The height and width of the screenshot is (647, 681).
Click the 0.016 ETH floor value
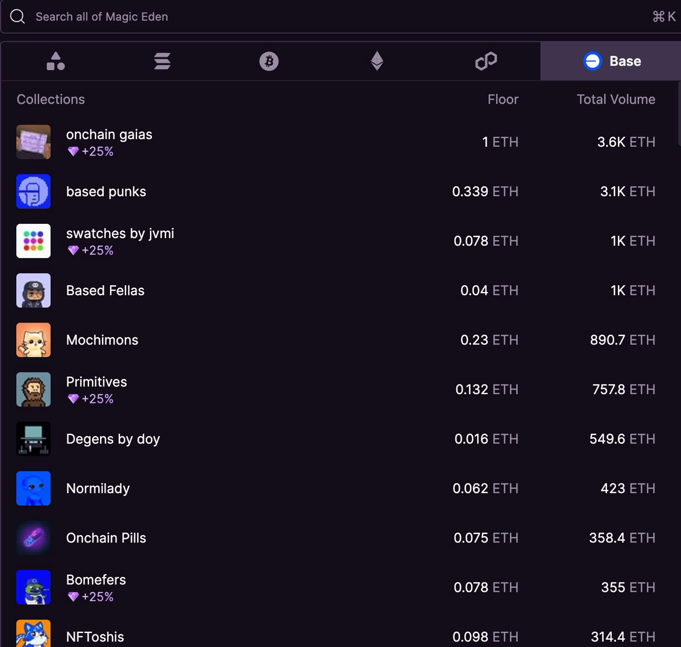click(x=486, y=439)
